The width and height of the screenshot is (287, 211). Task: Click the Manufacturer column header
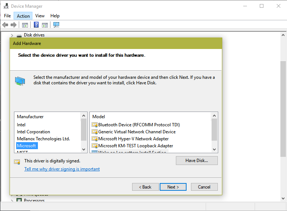(x=30, y=117)
